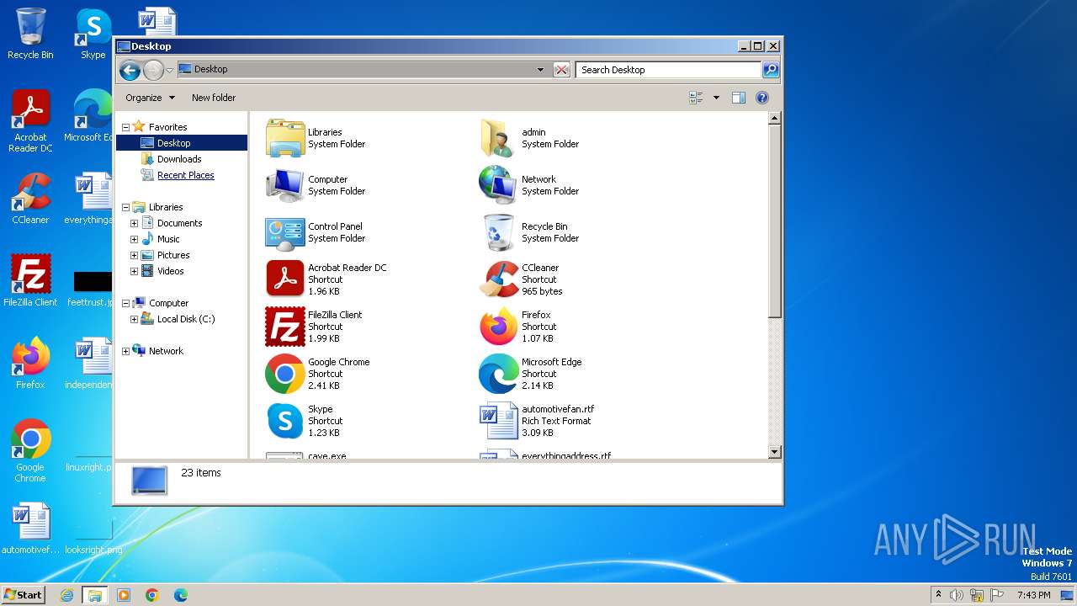Open Google Chrome from the taskbar

152,595
